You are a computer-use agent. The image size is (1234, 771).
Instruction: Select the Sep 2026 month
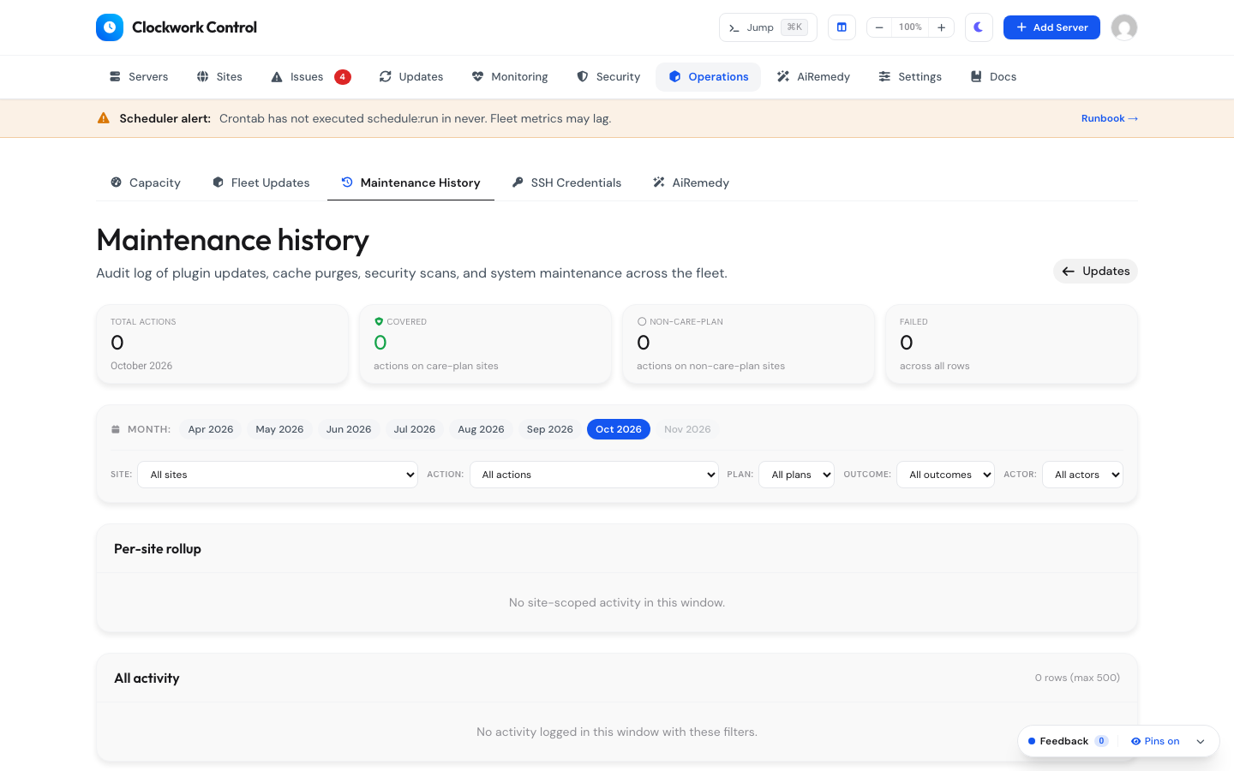550,429
